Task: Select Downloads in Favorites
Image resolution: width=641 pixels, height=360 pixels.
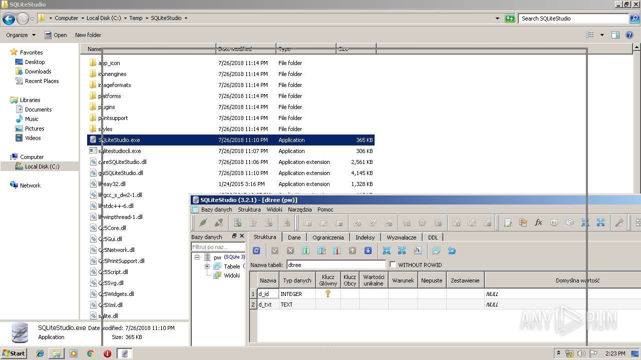Action: pos(38,71)
